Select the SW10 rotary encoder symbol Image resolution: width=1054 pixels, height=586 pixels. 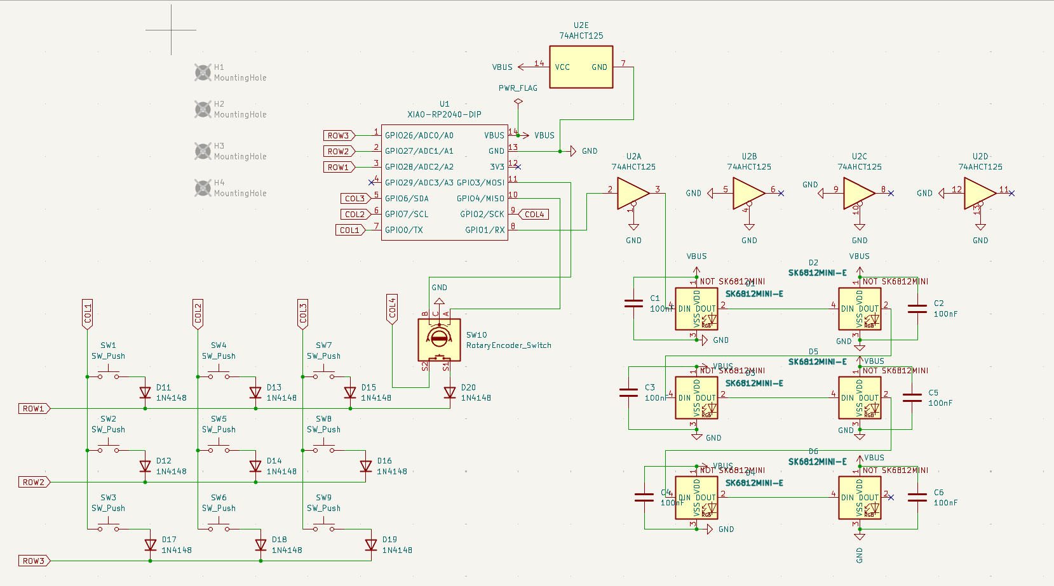[x=439, y=340]
